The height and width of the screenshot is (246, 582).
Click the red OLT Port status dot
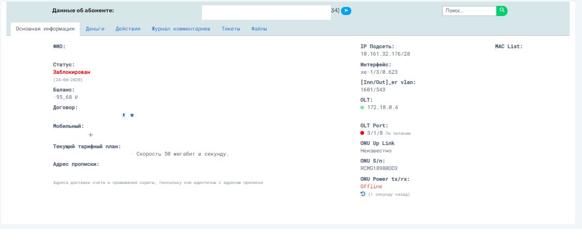pyautogui.click(x=362, y=133)
